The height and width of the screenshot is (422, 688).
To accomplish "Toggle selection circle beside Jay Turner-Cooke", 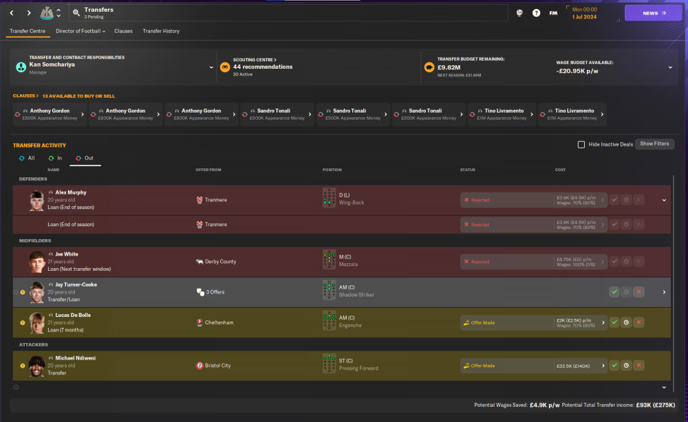I will [16, 292].
